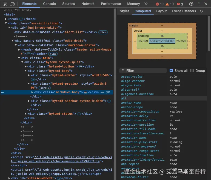The image size is (211, 180).
Task: Toggle the flex badge on alert-list div
Action: [103, 32]
